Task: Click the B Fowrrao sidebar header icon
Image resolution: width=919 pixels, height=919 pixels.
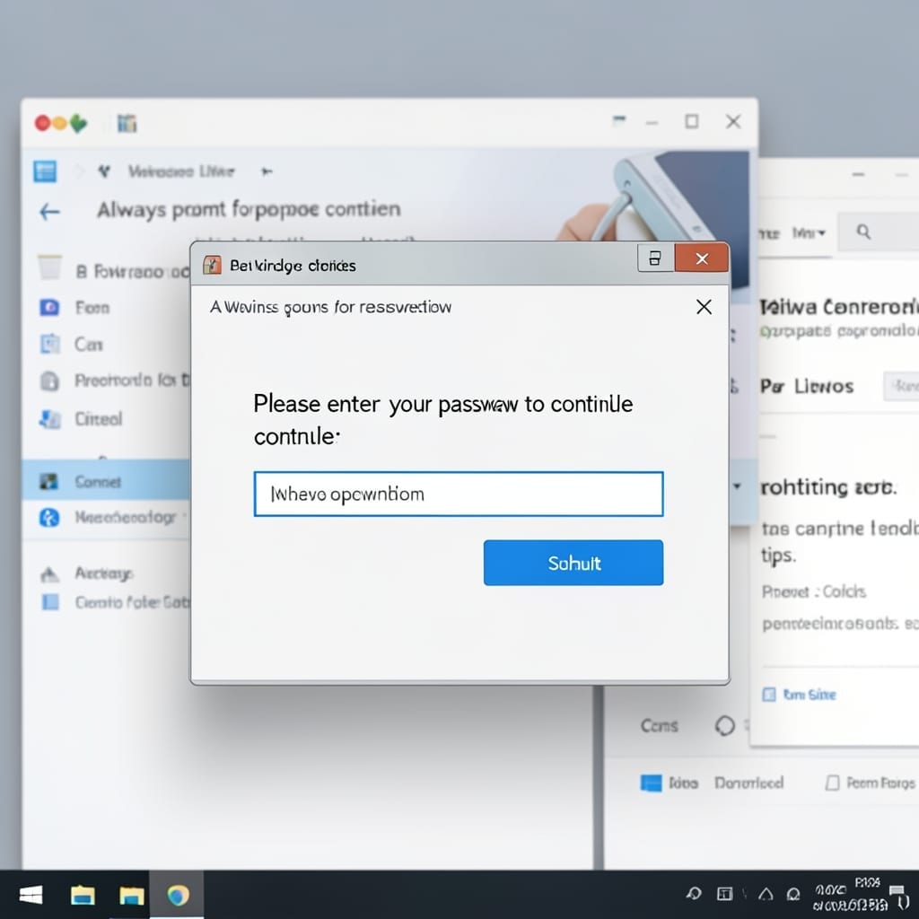Action: (x=50, y=267)
